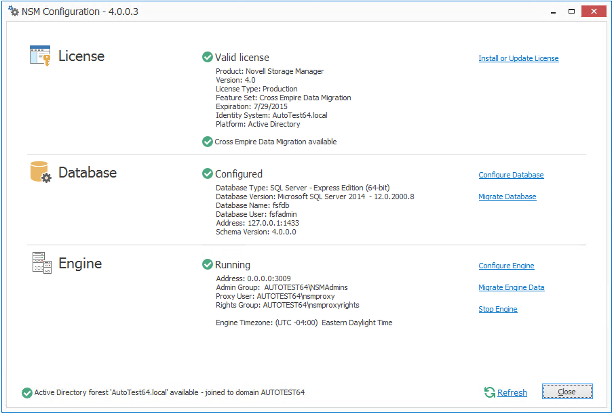The height and width of the screenshot is (414, 614).
Task: Click the Engine server rack icon
Action: pyautogui.click(x=41, y=262)
